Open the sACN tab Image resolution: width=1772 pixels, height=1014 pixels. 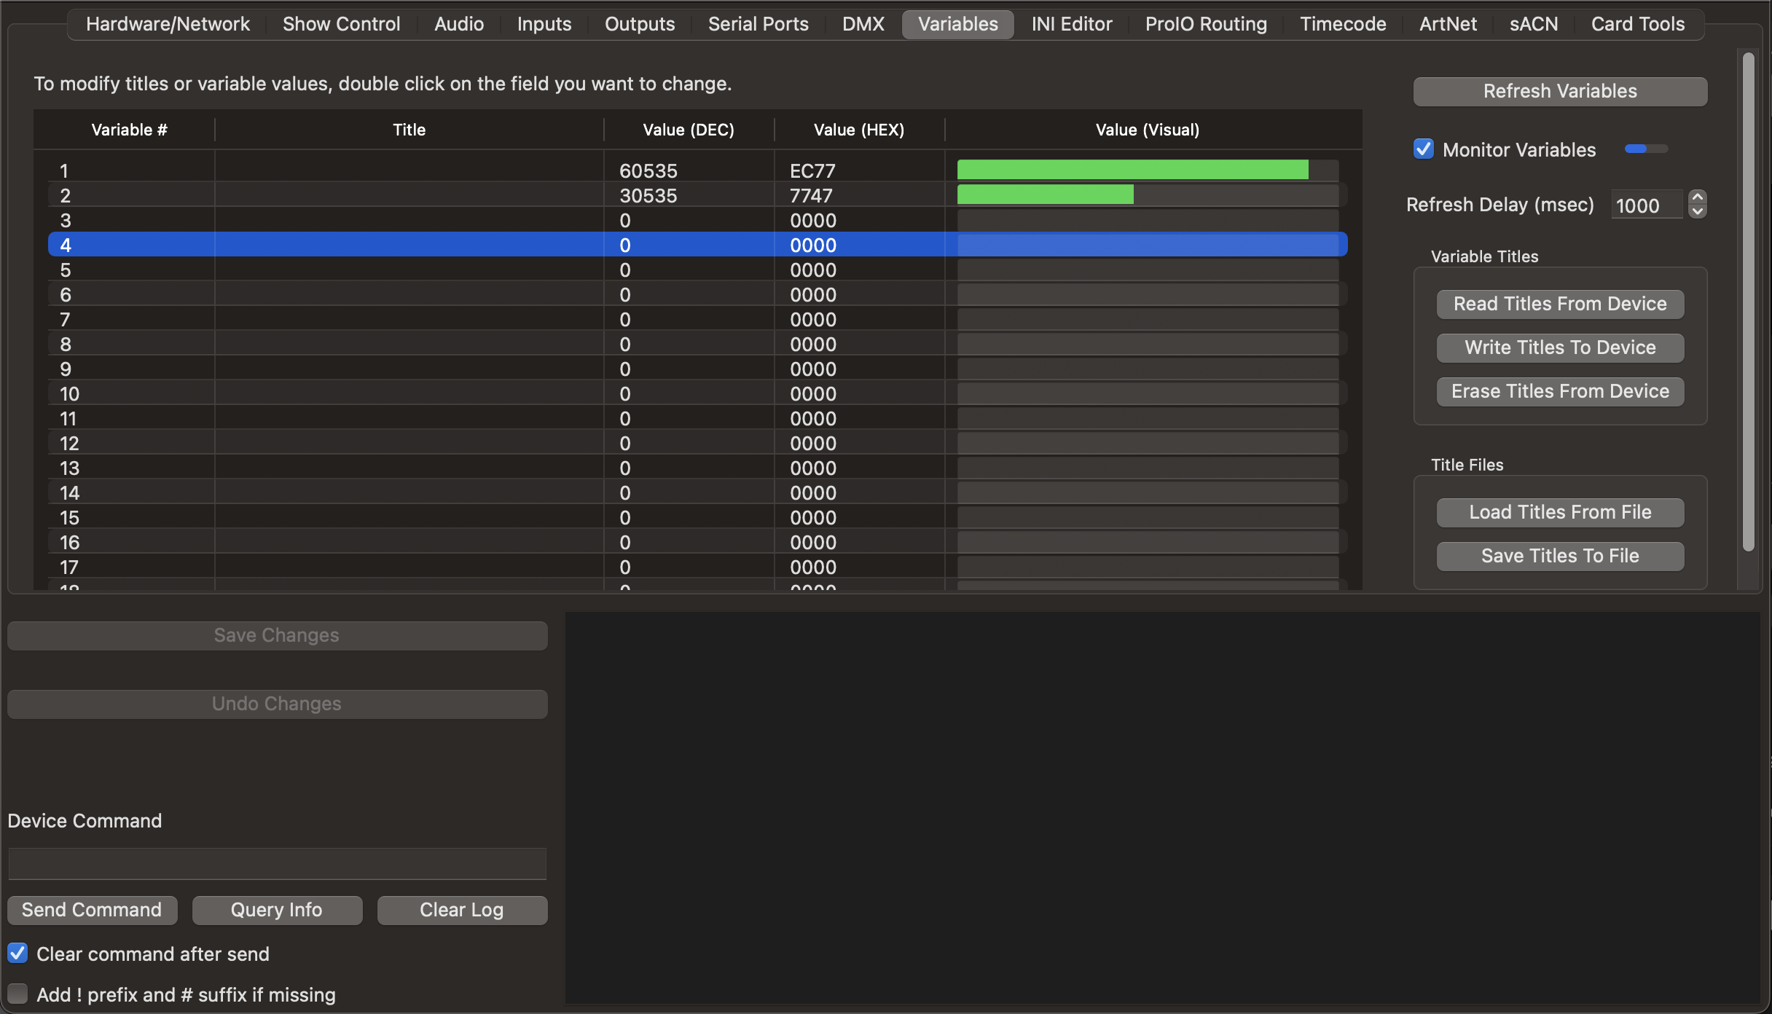click(x=1534, y=24)
